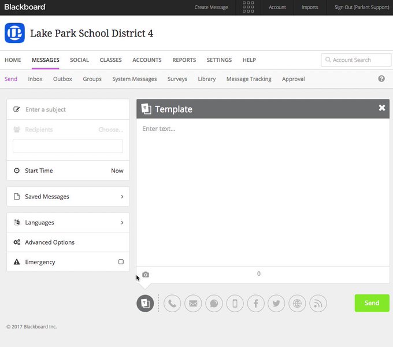Viewport: 393px width, 347px height.
Task: Change Start Time from Now
Action: 117,171
